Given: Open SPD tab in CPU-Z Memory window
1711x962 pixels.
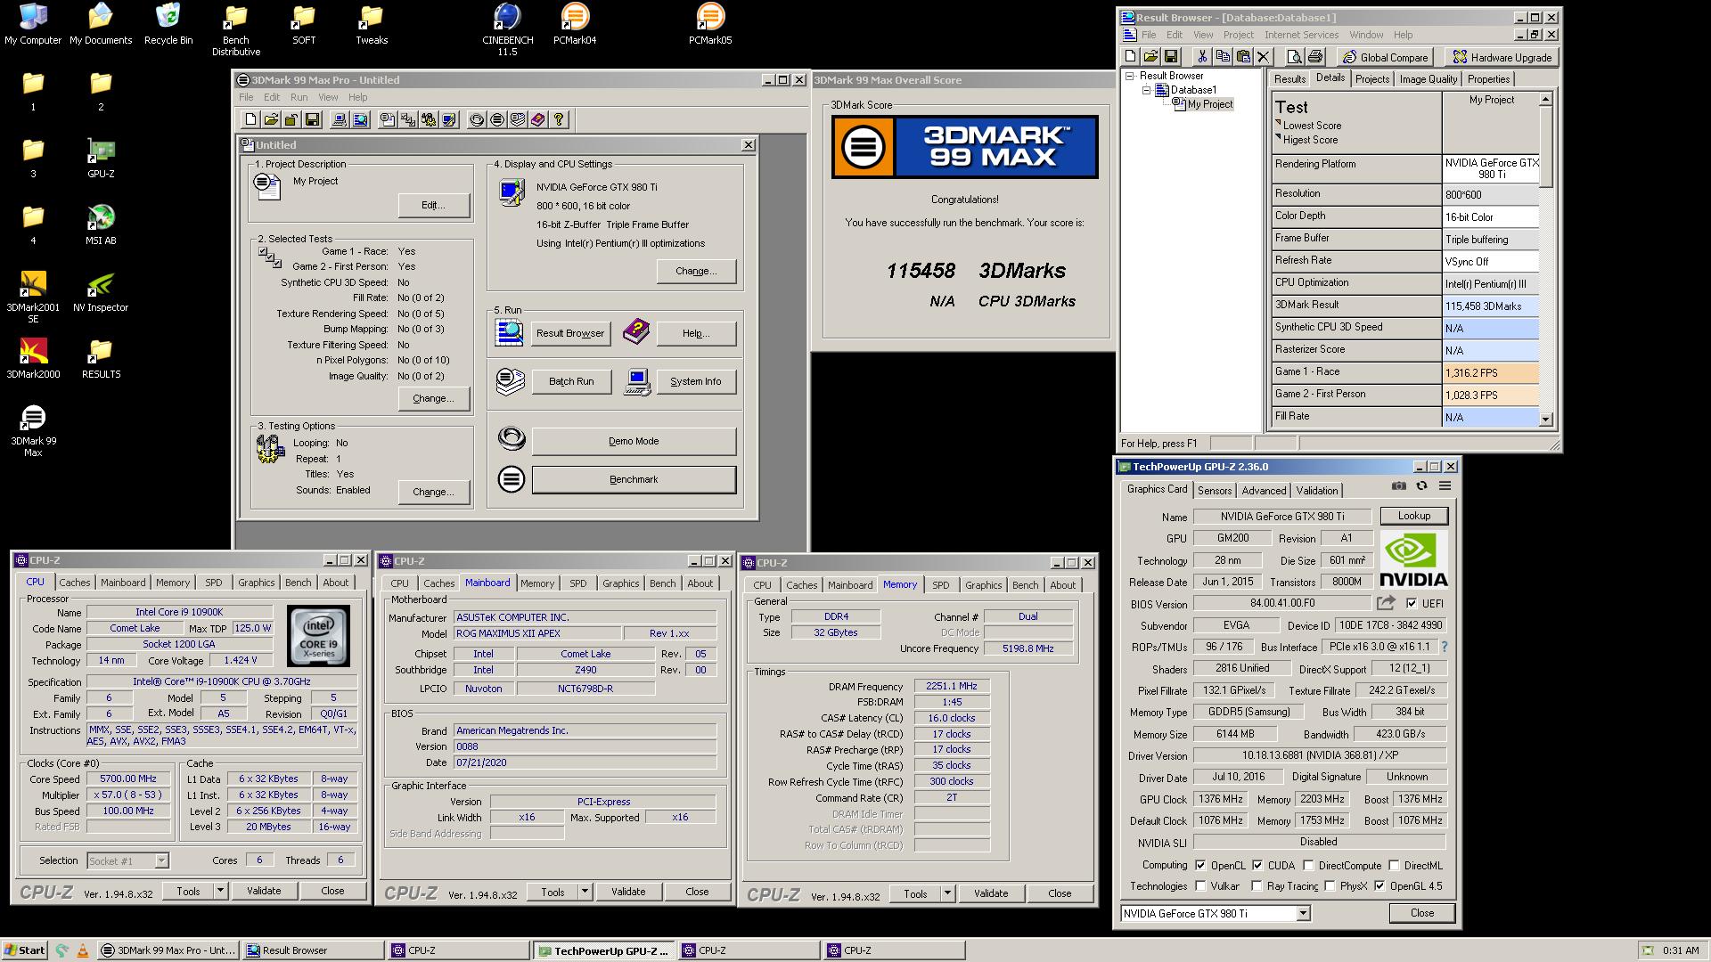Looking at the screenshot, I should [940, 585].
